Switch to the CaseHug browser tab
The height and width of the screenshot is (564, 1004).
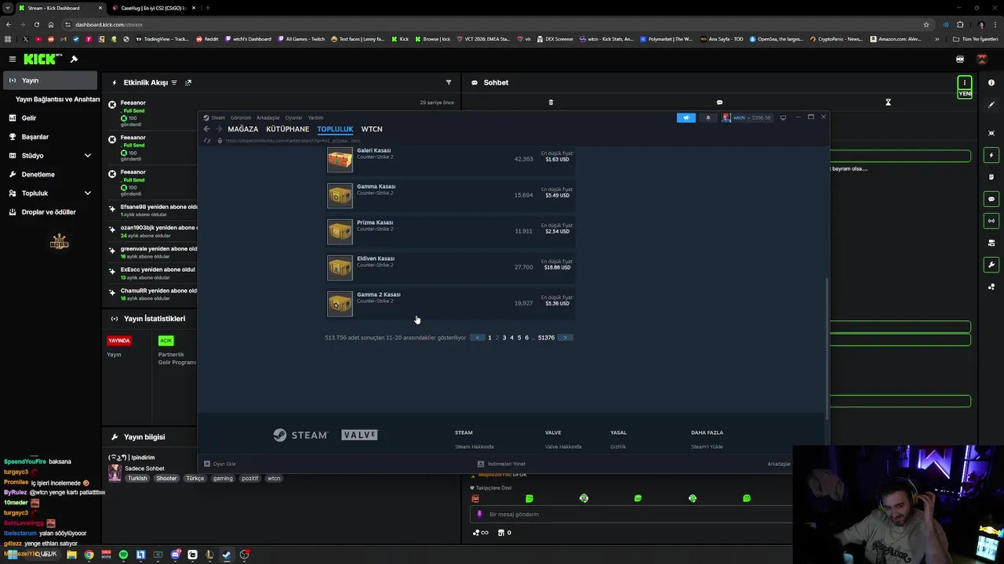[153, 8]
